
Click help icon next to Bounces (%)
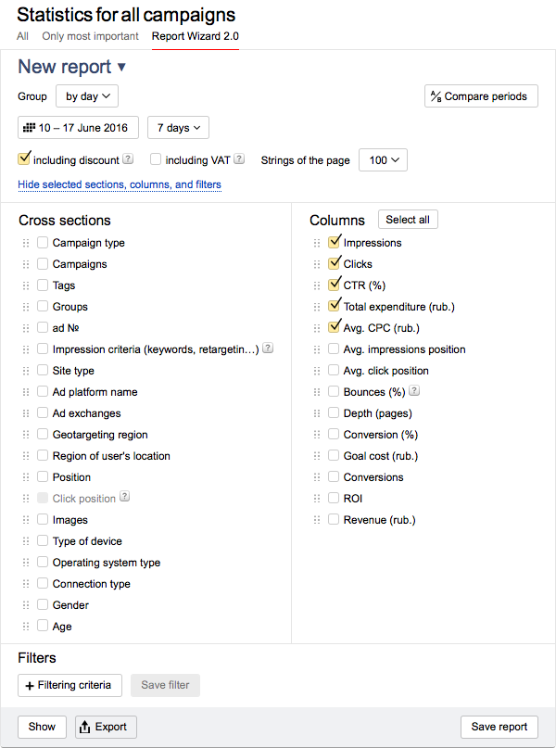coord(414,391)
